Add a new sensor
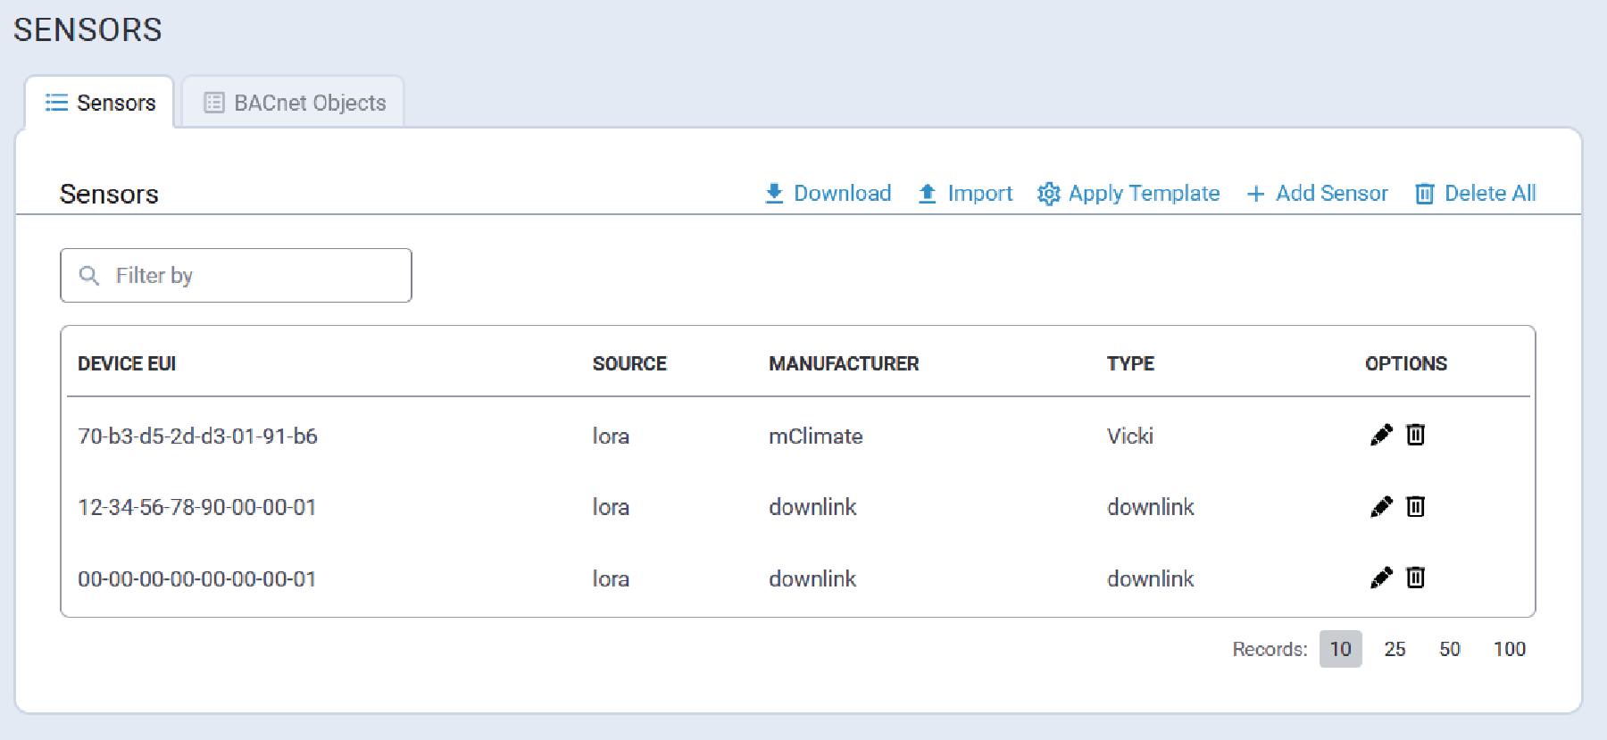 pos(1318,194)
